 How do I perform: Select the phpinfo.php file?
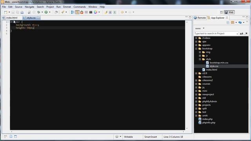tap(209, 123)
